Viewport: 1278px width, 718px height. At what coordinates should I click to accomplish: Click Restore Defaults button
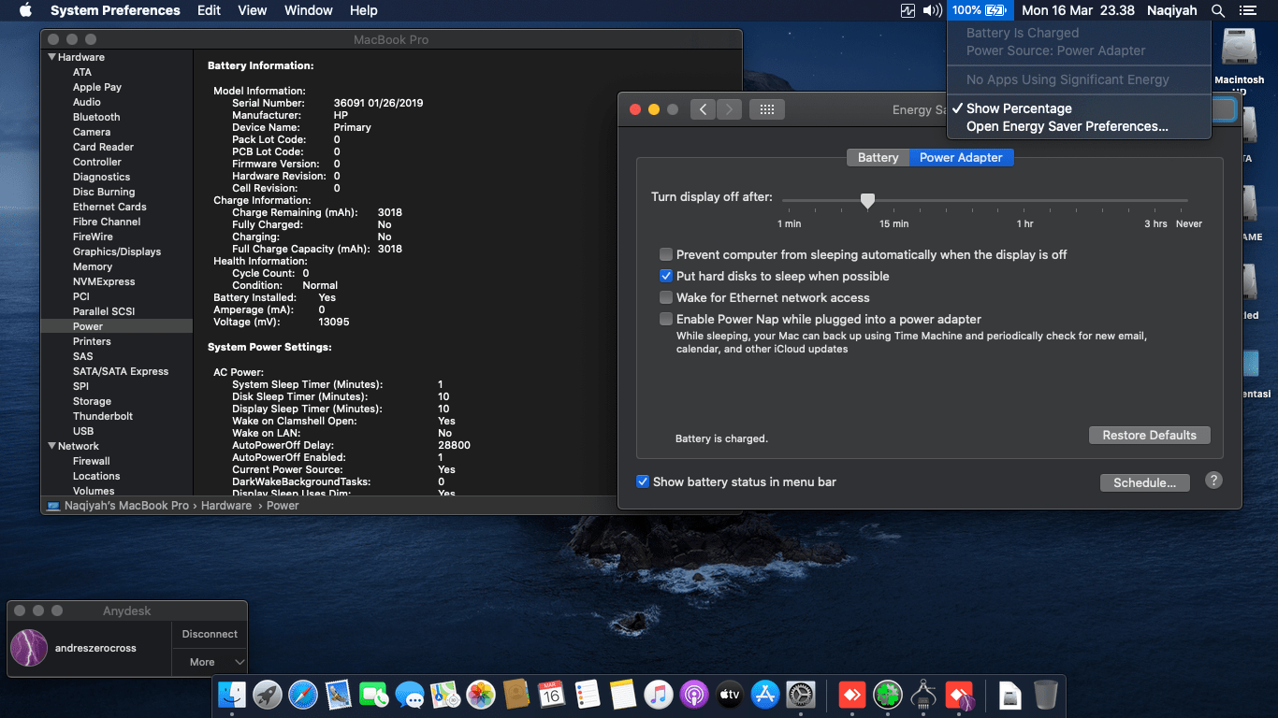pos(1149,435)
